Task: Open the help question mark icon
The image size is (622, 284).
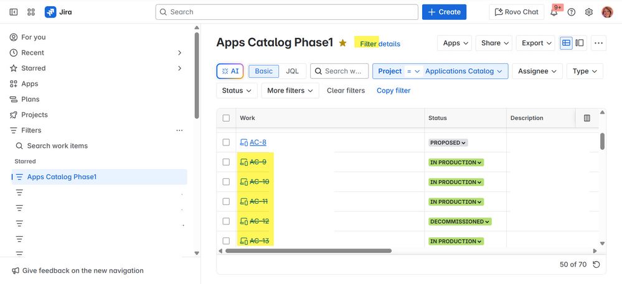Action: coord(572,12)
